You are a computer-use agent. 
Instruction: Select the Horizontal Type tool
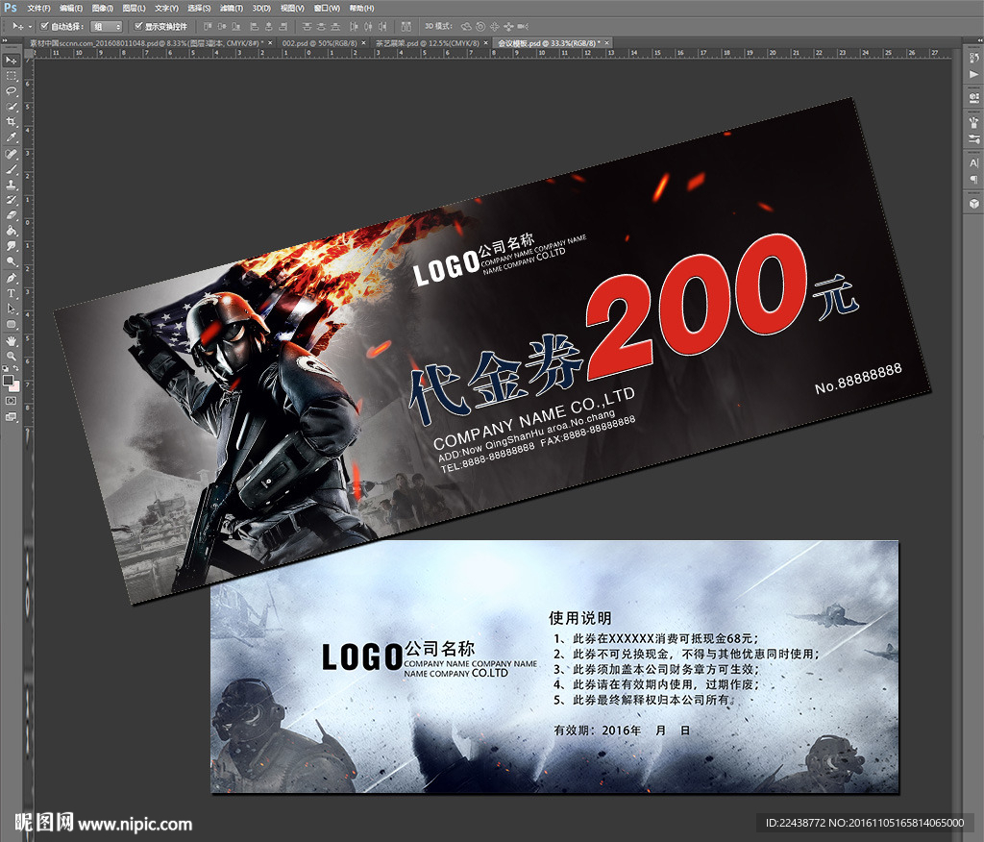[x=12, y=293]
